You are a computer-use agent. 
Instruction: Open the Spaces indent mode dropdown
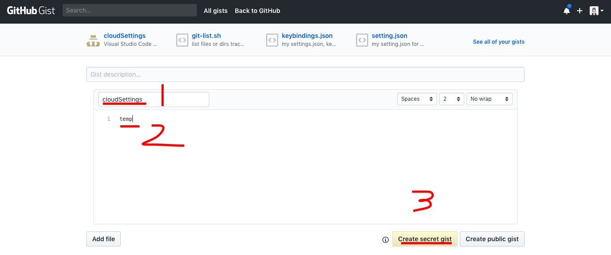[x=416, y=99]
